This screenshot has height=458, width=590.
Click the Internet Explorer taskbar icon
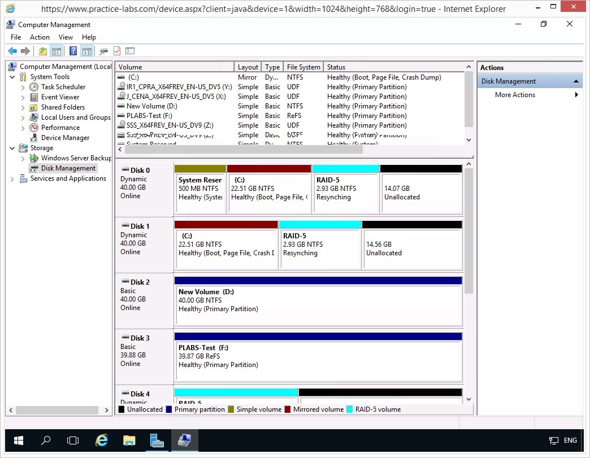pos(102,440)
